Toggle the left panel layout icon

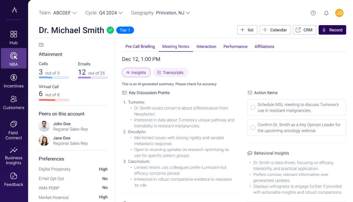click(x=41, y=45)
